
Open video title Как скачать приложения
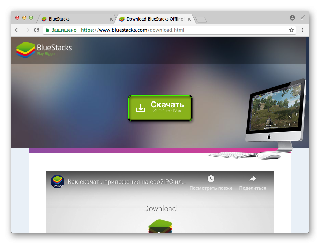[x=127, y=182]
